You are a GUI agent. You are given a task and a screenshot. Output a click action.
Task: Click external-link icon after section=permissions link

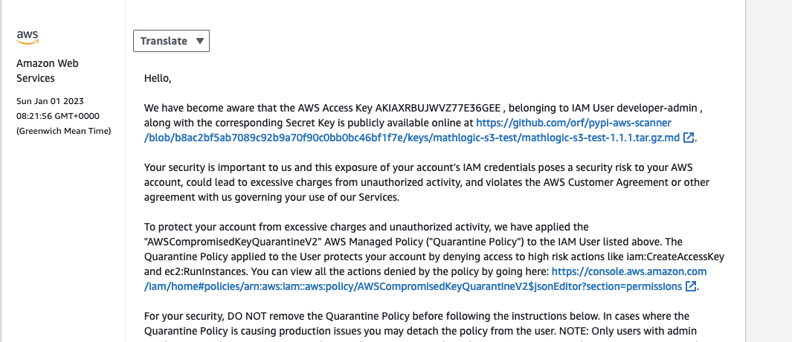[x=691, y=286]
